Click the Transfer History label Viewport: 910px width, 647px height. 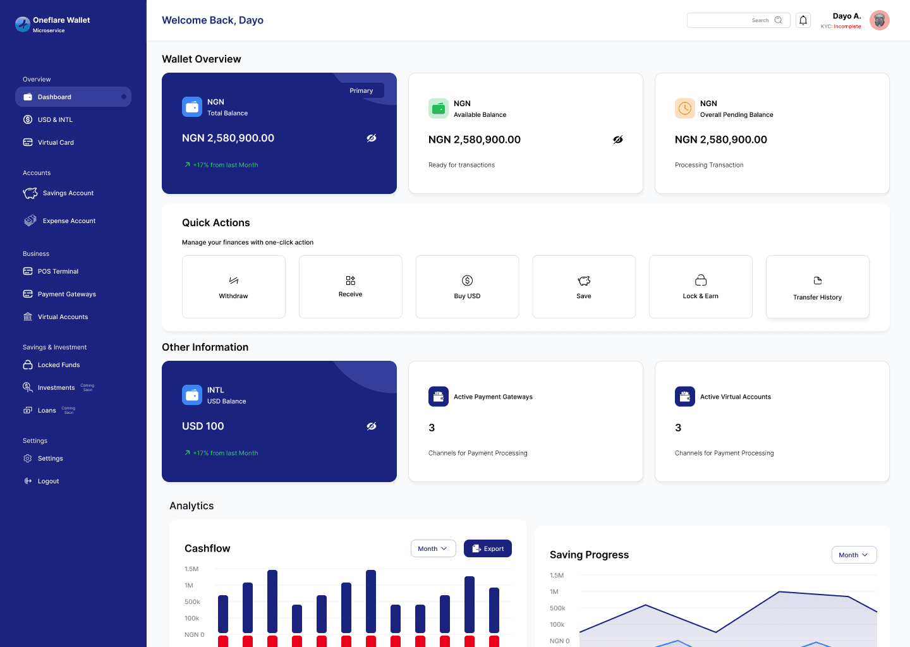click(x=818, y=297)
